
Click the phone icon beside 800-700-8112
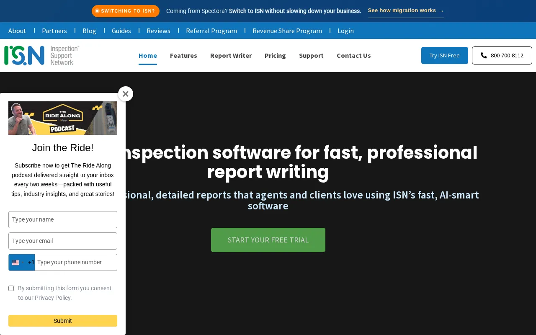tap(484, 55)
